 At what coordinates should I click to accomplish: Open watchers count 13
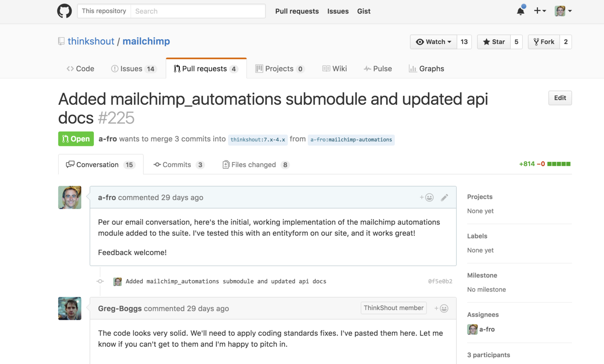coord(464,42)
